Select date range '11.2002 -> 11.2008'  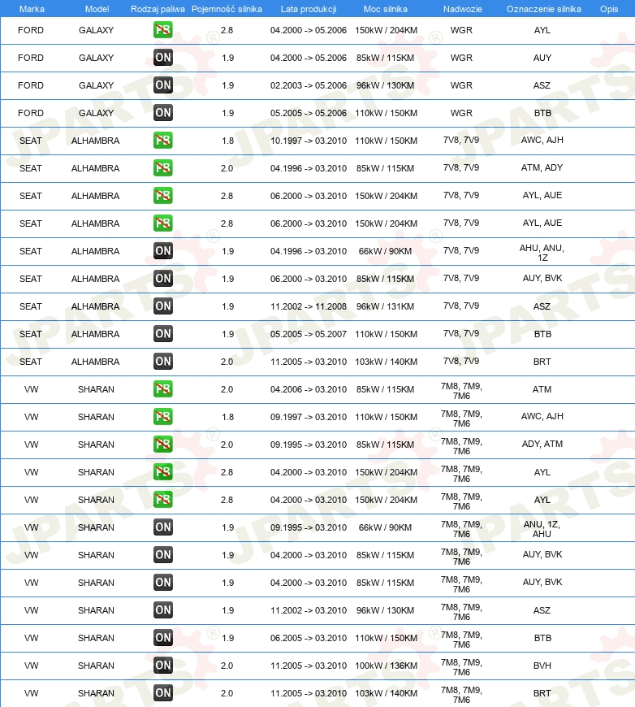tap(309, 306)
